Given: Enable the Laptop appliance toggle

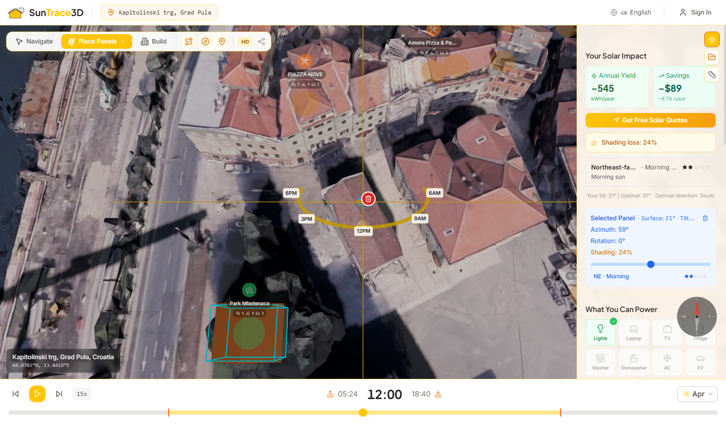Looking at the screenshot, I should coord(634,332).
